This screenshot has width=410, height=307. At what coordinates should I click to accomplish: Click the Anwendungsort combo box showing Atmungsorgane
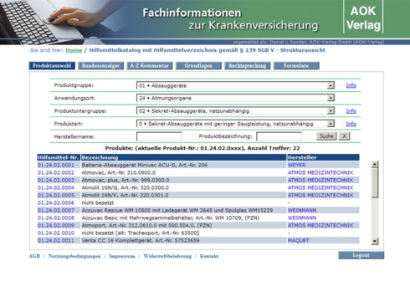[235, 98]
